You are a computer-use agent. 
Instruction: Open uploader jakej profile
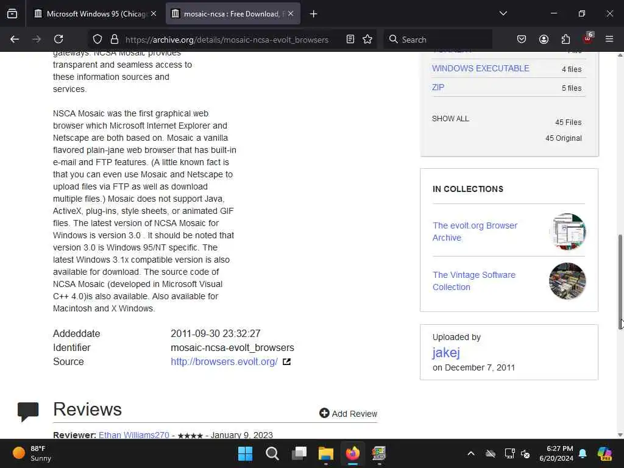446,352
